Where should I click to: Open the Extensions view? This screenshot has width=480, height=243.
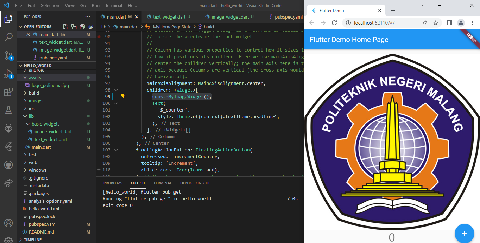[8, 92]
